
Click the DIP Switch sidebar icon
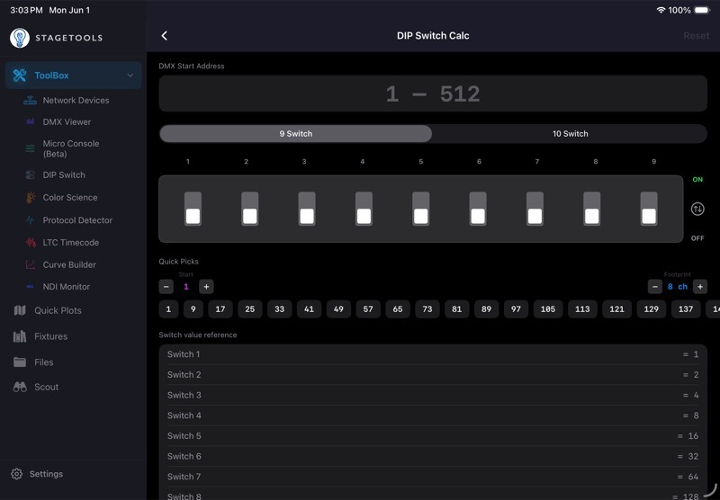(x=31, y=174)
